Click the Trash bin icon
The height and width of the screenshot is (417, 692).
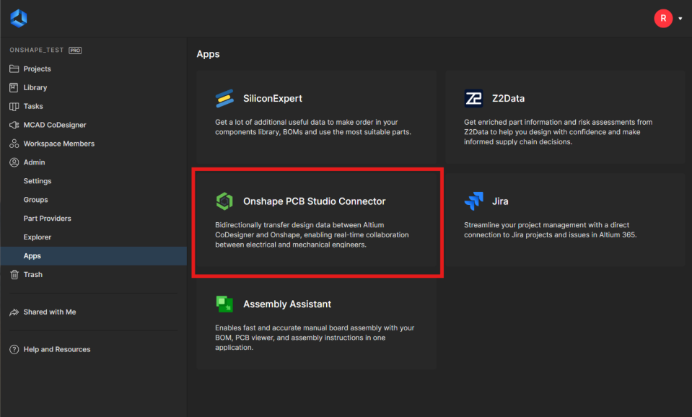(x=14, y=274)
